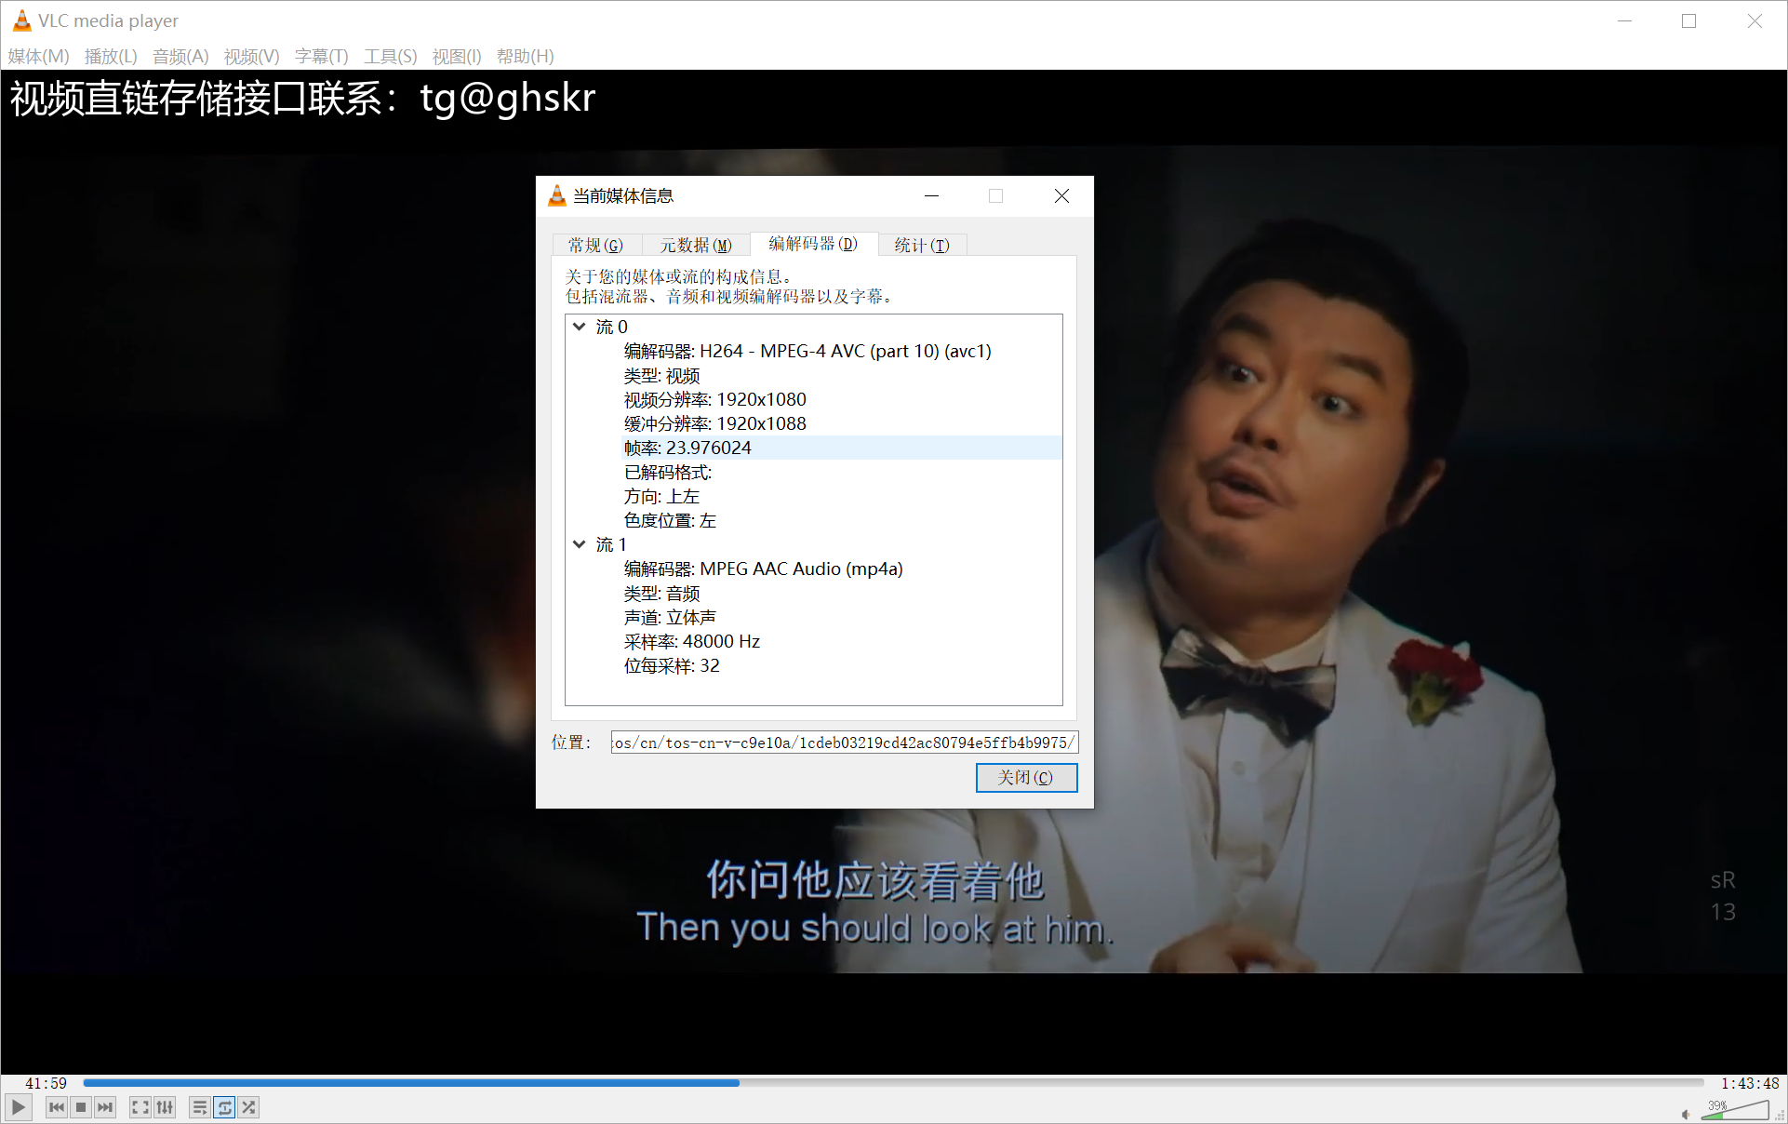This screenshot has width=1788, height=1124.
Task: Collapse the 流 1 stream node
Action: (580, 544)
